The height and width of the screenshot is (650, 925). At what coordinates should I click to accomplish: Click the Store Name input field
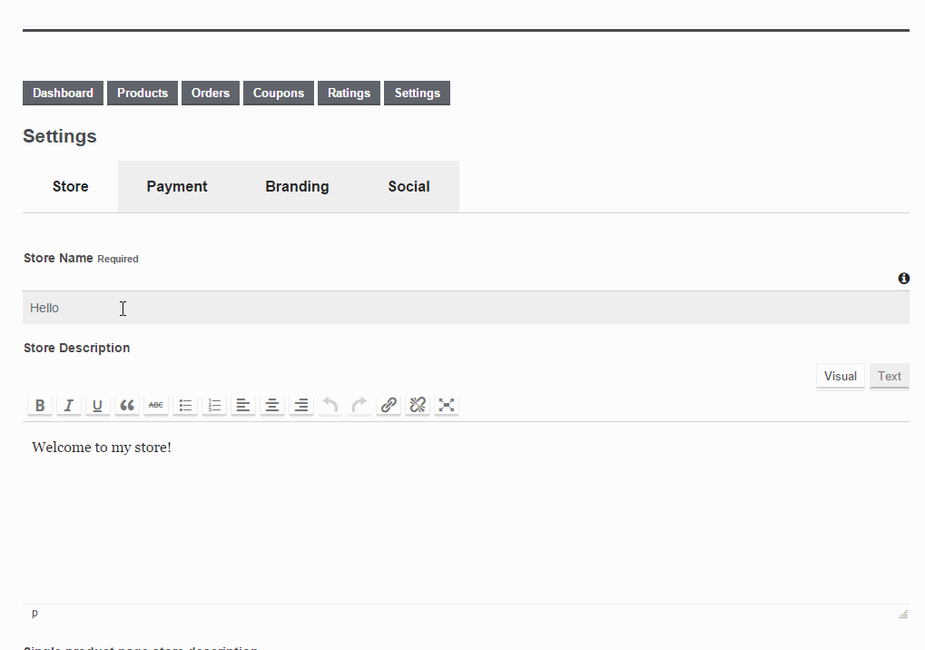coord(272,308)
